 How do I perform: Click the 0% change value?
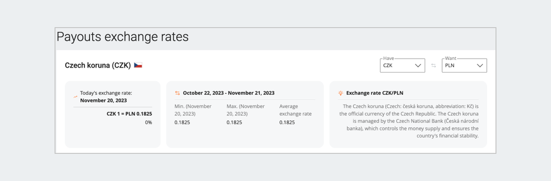click(148, 122)
